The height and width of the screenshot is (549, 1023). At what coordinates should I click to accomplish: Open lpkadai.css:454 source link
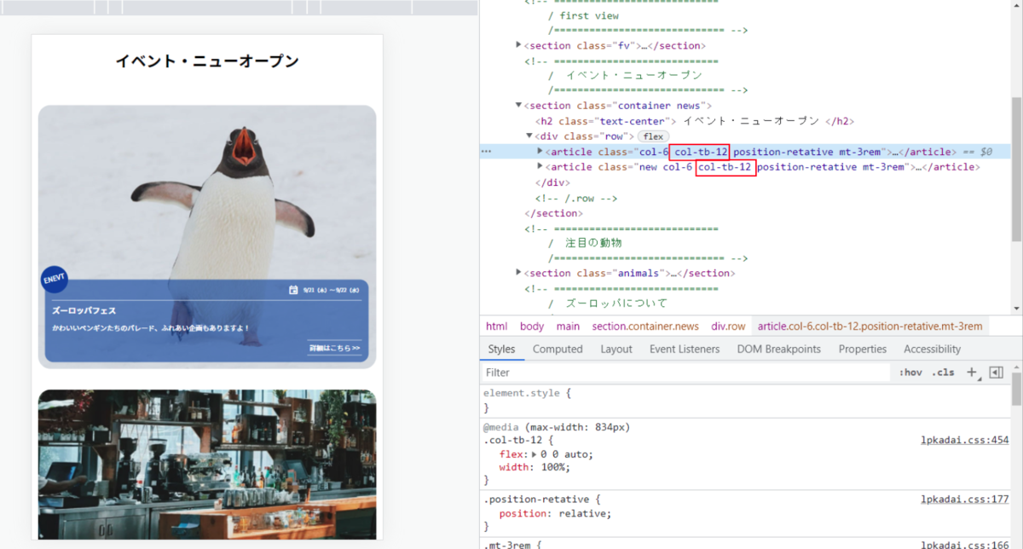(x=965, y=441)
